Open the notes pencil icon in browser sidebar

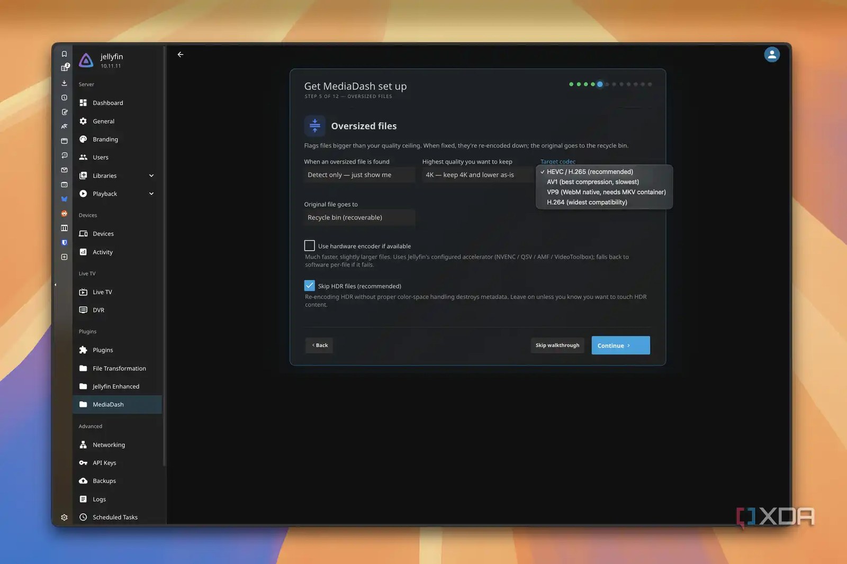[x=64, y=112]
